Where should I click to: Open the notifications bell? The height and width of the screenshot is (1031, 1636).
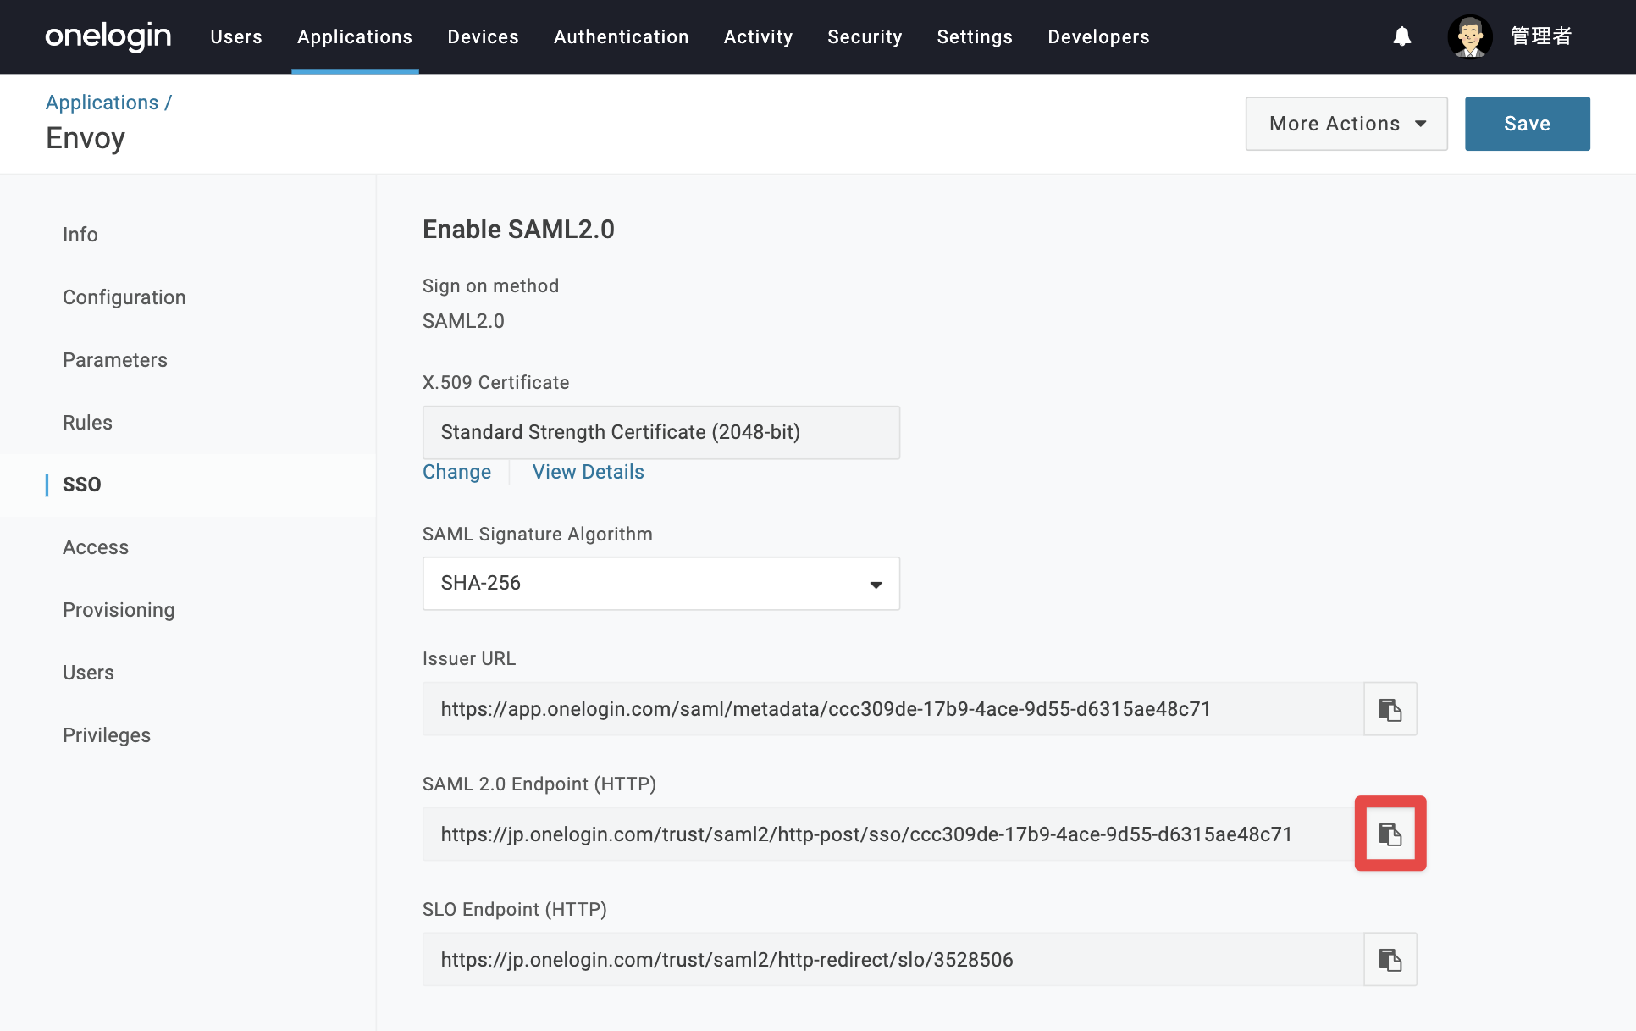1402,36
